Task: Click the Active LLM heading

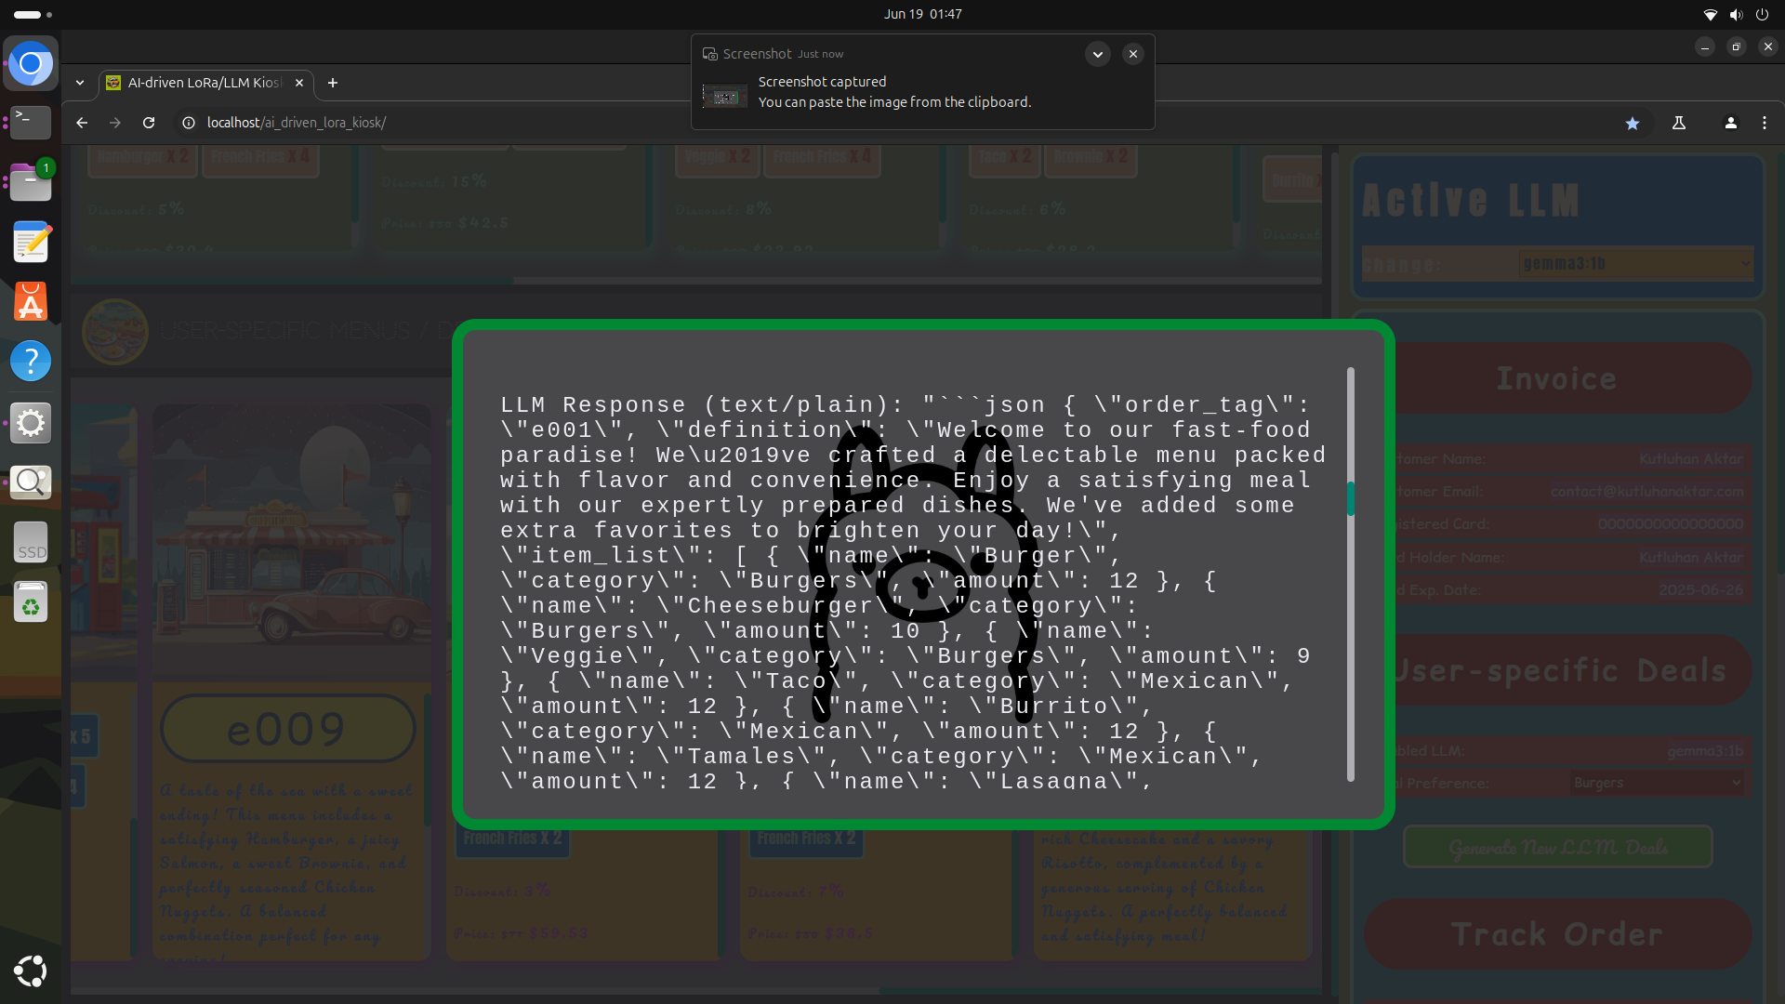Action: point(1471,200)
